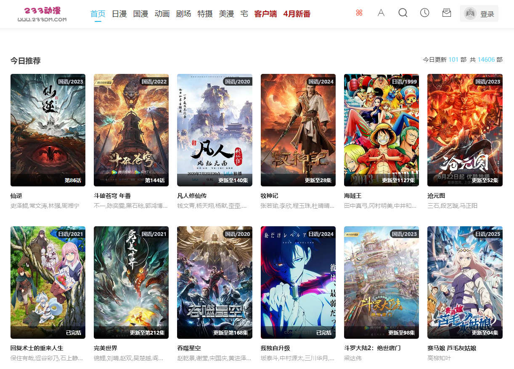Click the user avatar icon
The width and height of the screenshot is (514, 369).
pos(470,13)
